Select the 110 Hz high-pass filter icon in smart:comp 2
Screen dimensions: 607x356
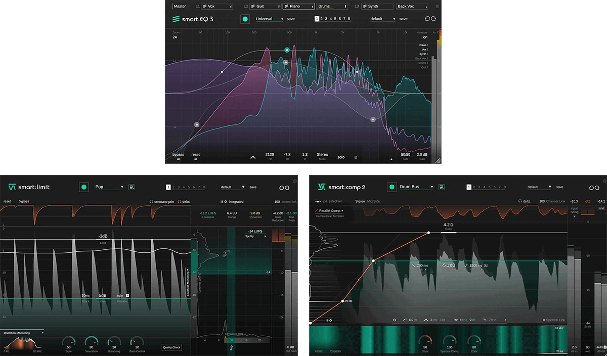point(405,319)
